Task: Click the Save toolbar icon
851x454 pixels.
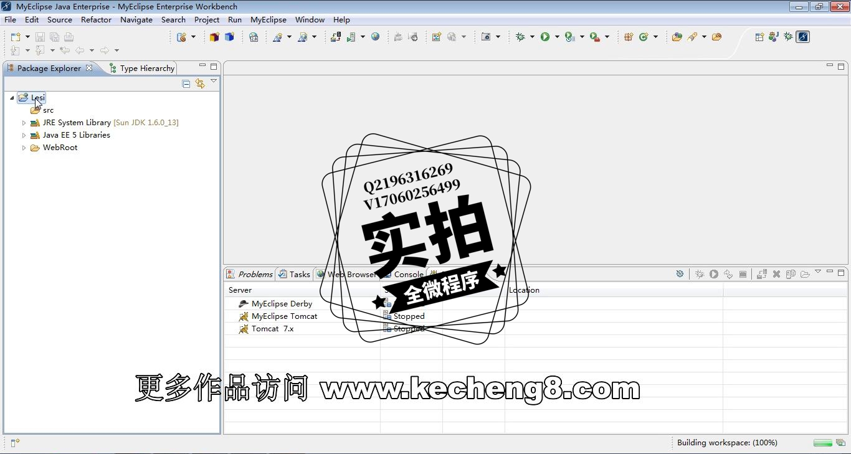Action: [40, 37]
